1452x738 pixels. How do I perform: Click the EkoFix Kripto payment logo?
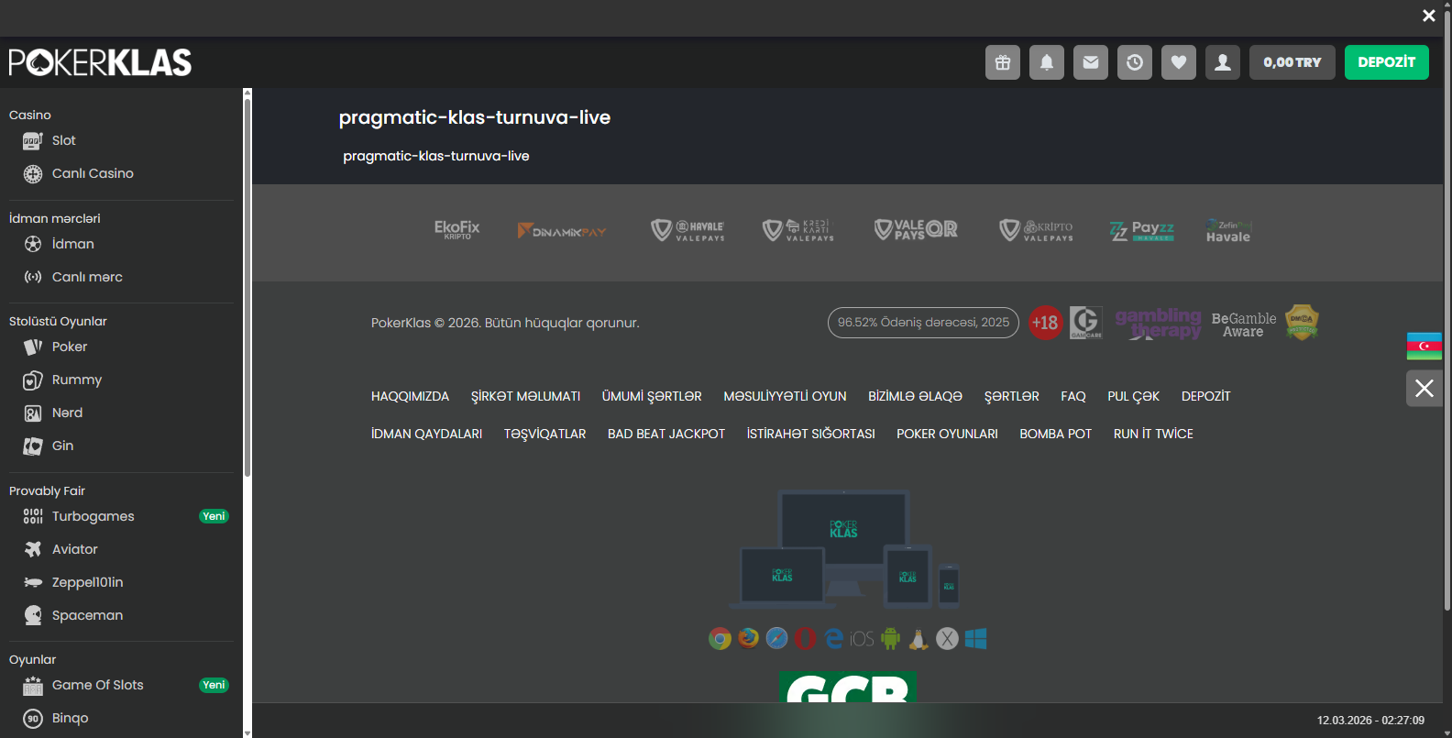click(x=457, y=229)
